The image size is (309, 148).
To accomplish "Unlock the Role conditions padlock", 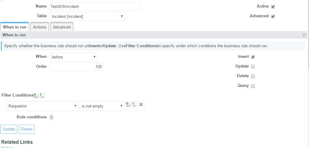I will tap(51, 117).
